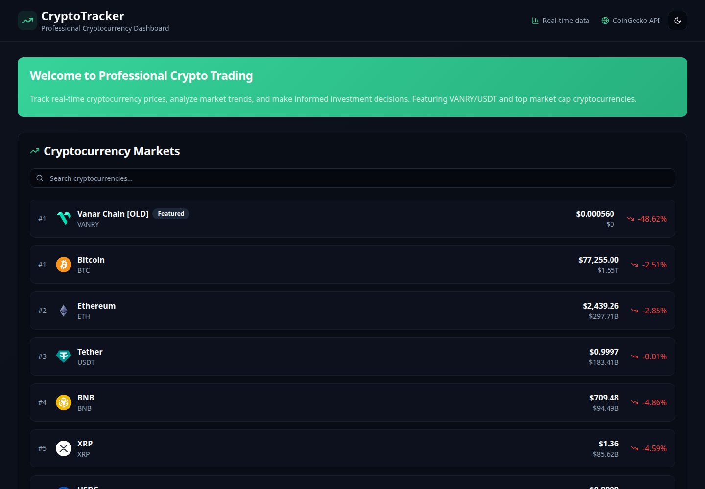Click the XRP price $1.36
Viewport: 705px width, 489px height.
pos(609,444)
